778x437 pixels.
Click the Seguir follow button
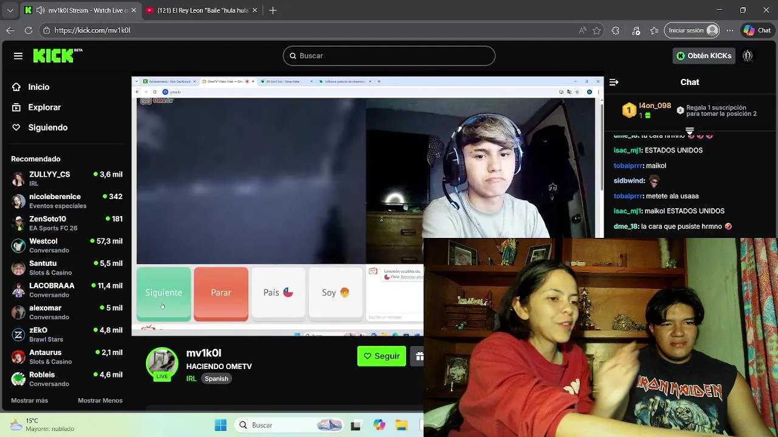point(382,356)
